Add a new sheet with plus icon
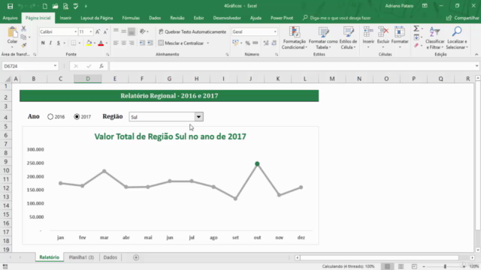This screenshot has height=270, width=481. (x=136, y=257)
